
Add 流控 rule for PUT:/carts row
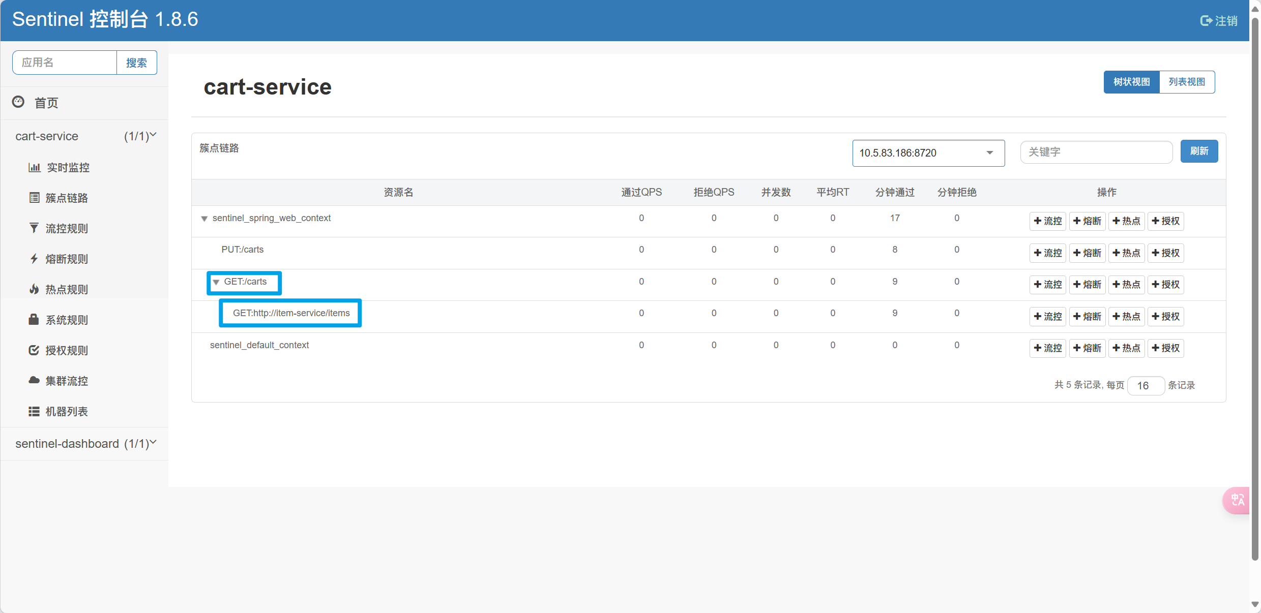[1047, 253]
